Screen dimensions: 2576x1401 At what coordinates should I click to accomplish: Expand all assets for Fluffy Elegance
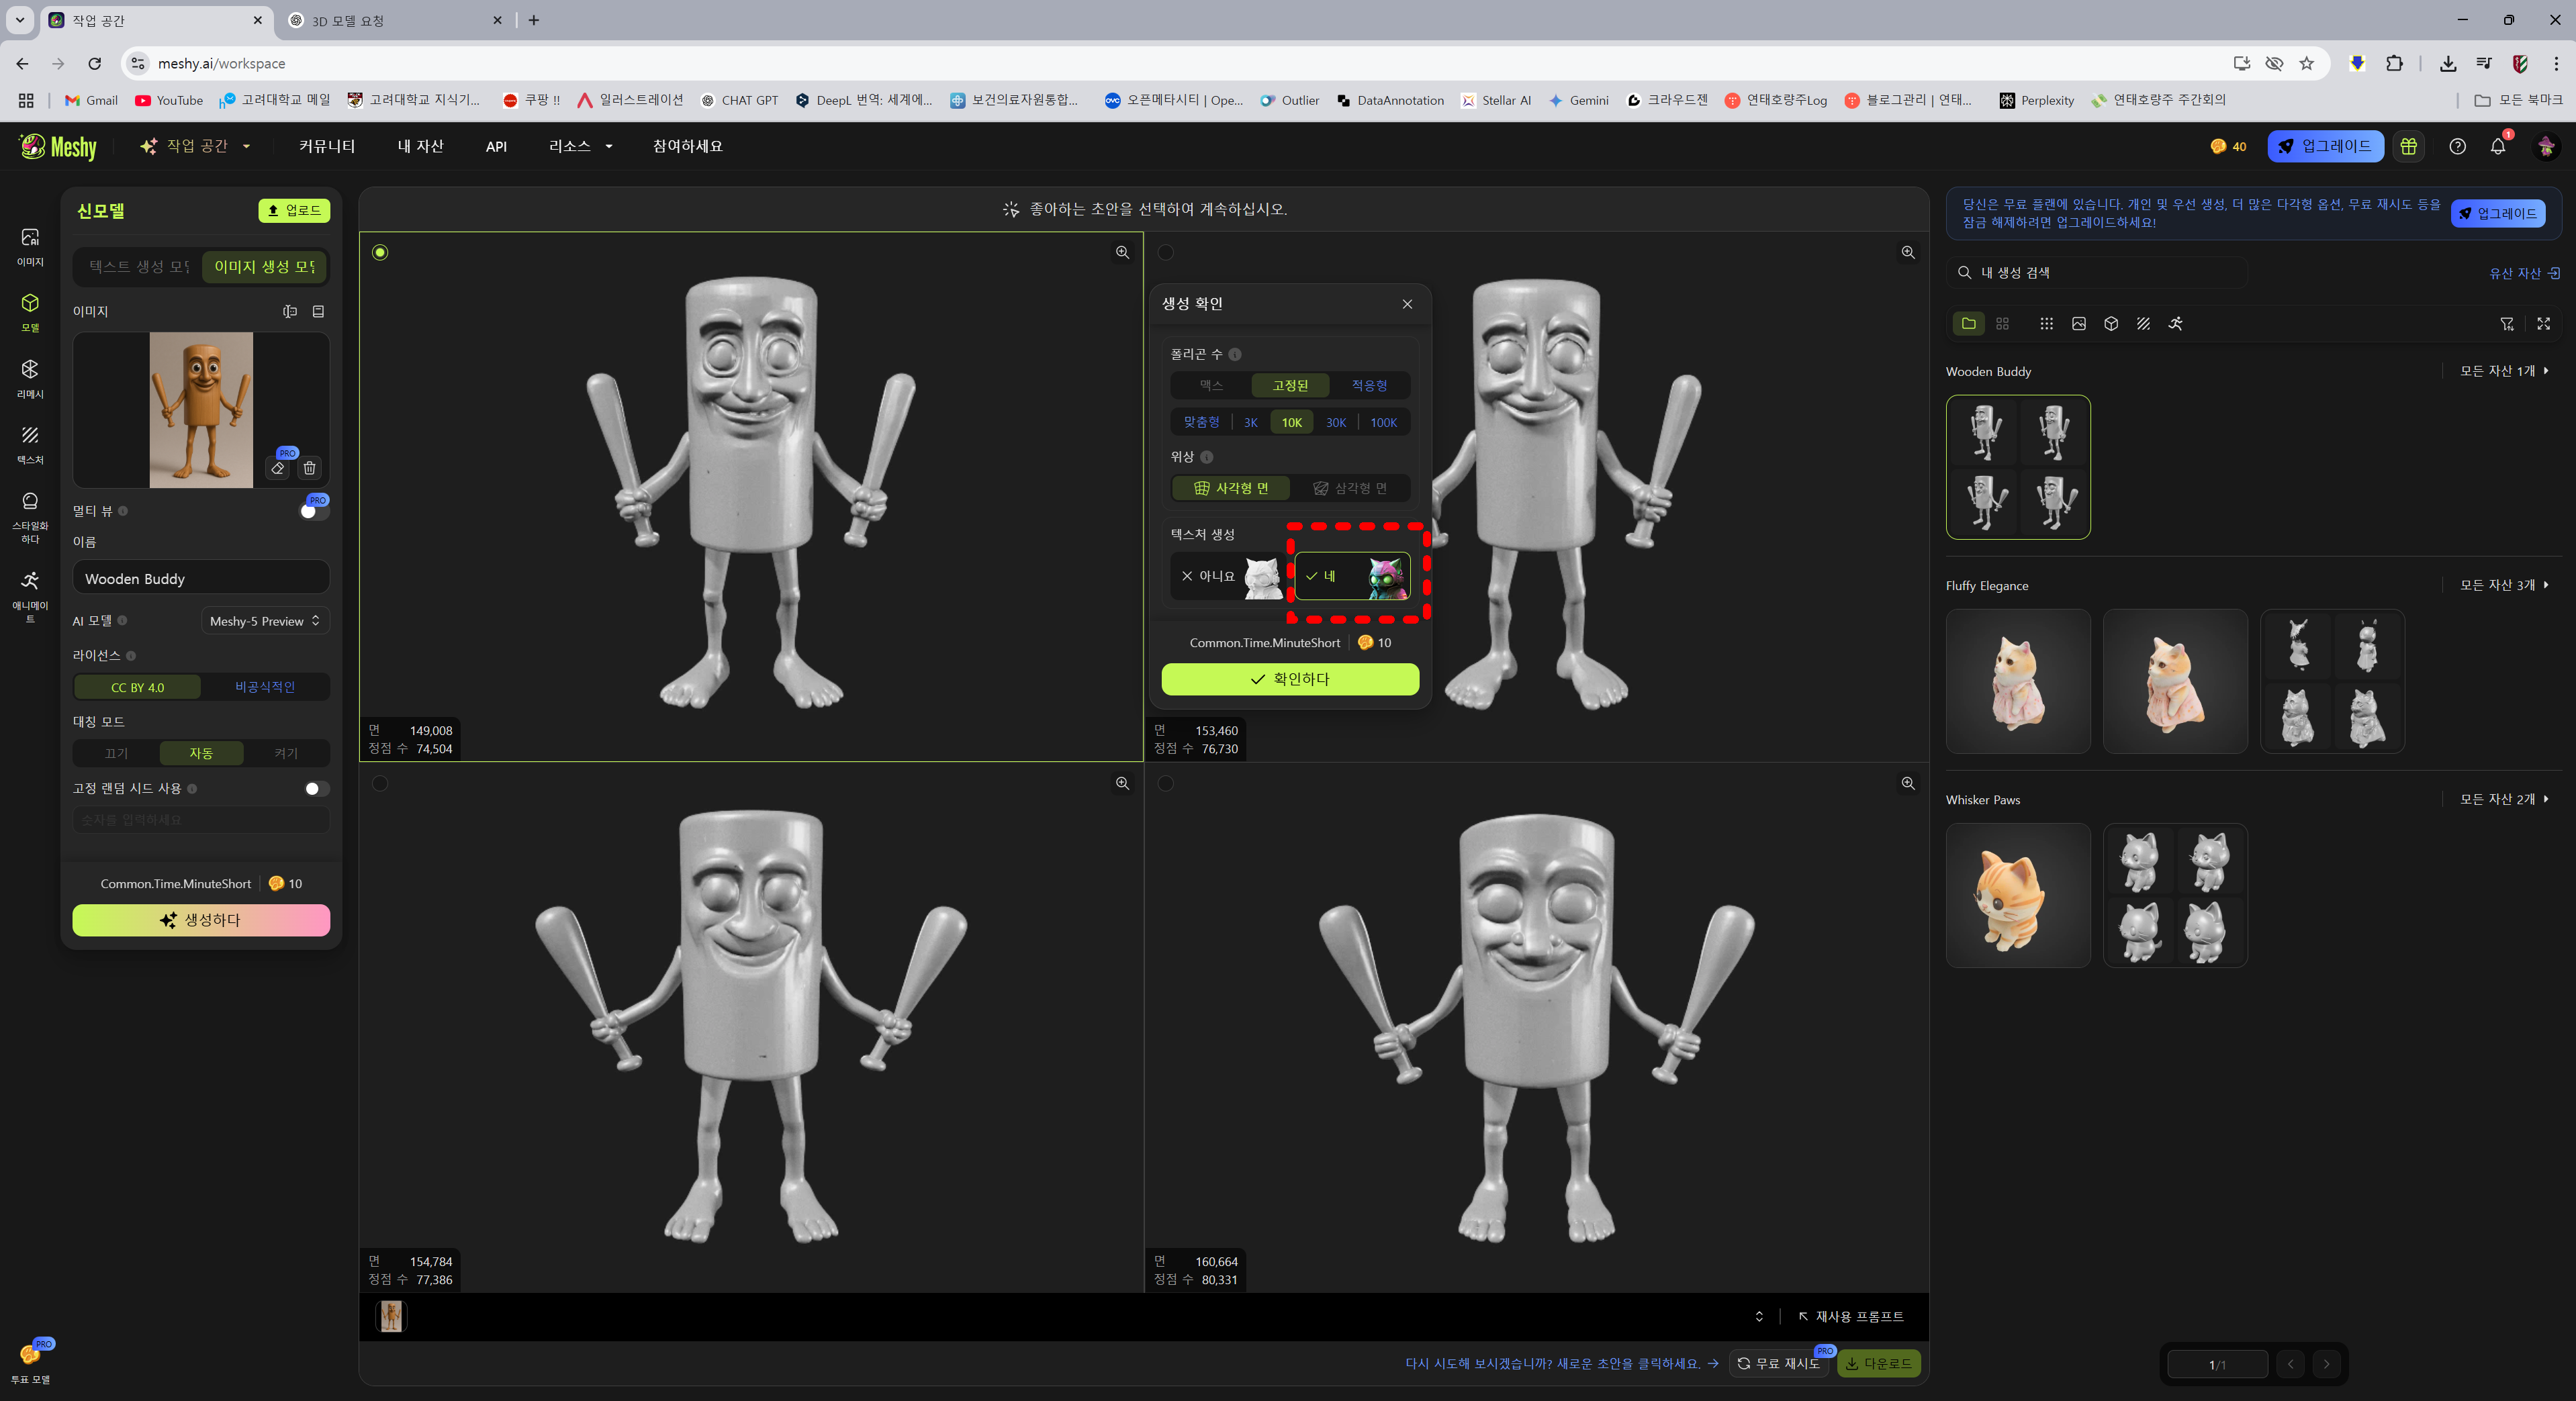pyautogui.click(x=2503, y=585)
